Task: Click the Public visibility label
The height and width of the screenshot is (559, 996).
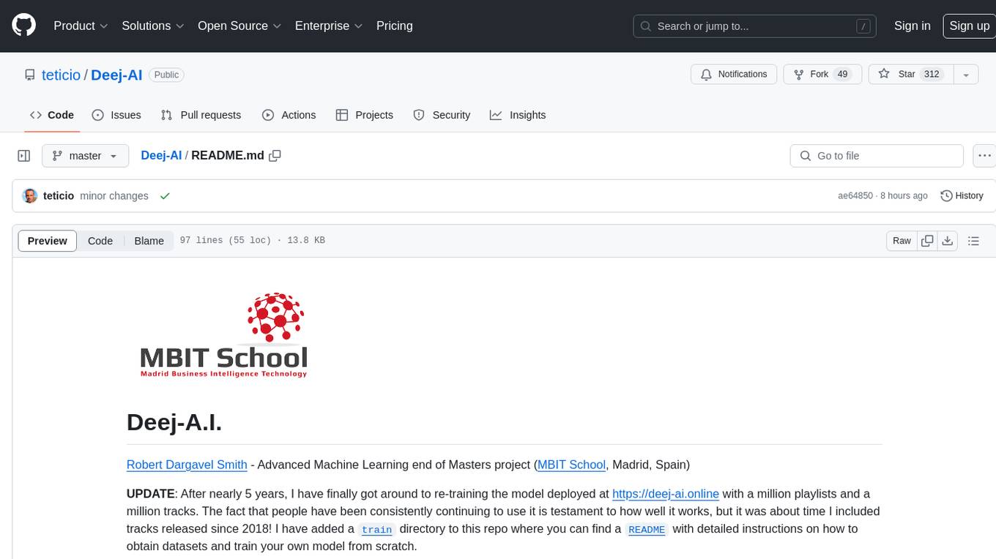Action: [166, 75]
